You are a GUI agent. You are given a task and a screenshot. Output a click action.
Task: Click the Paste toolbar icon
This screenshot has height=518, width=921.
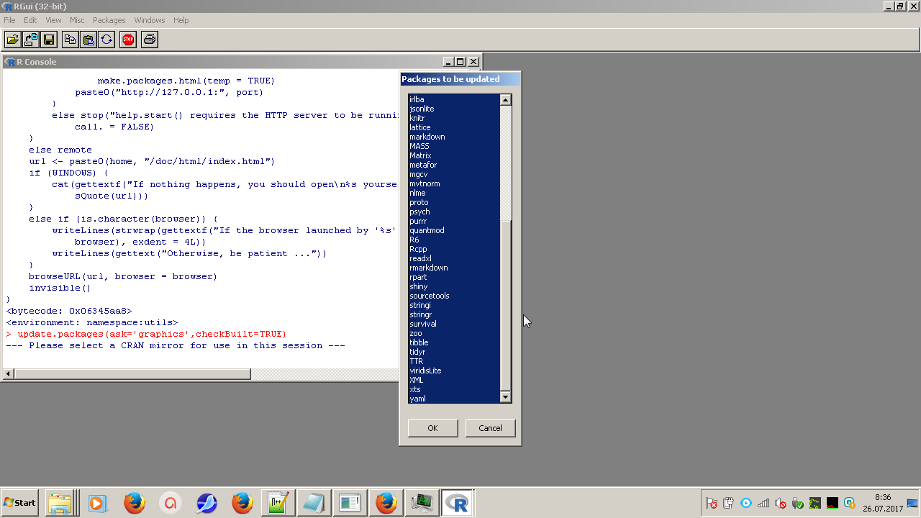[x=88, y=40]
